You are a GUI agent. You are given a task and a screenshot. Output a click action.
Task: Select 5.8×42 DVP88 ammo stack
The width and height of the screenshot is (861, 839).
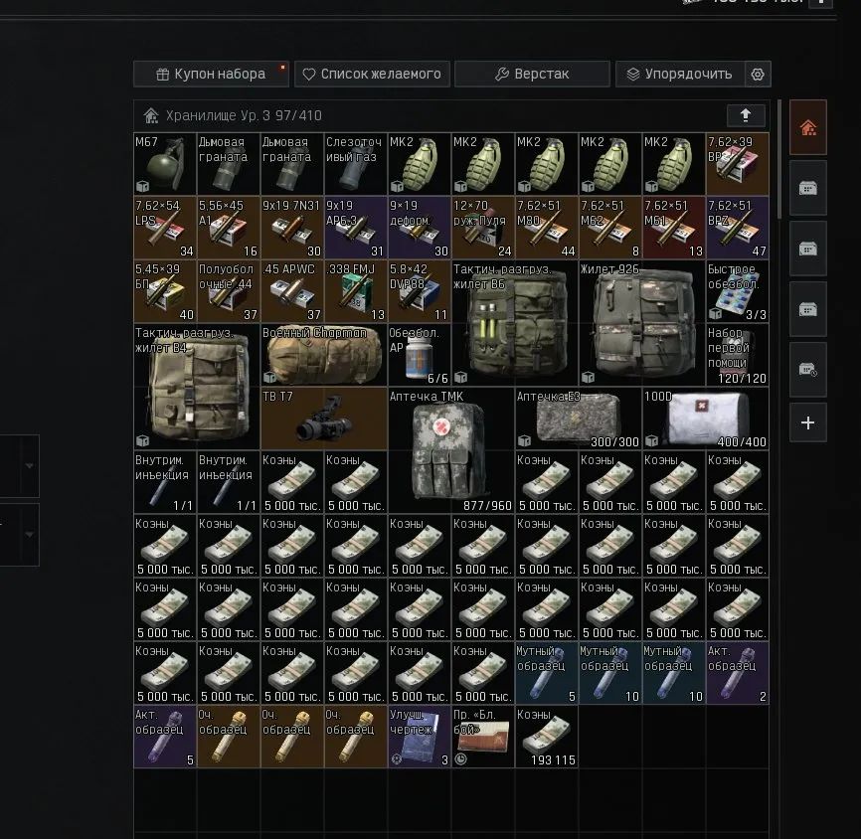(420, 291)
